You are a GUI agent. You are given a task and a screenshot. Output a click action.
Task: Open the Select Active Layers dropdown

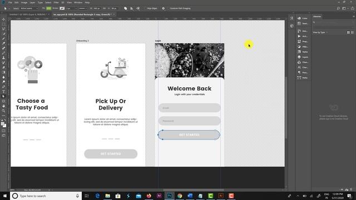click(x=29, y=8)
